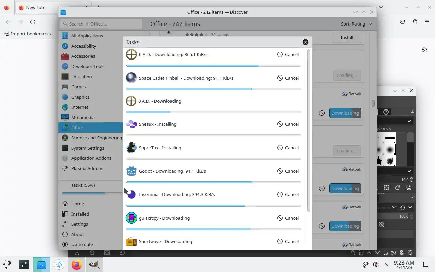Open Discover Settings page
Screen dimensions: 435x272
(91, 224)
